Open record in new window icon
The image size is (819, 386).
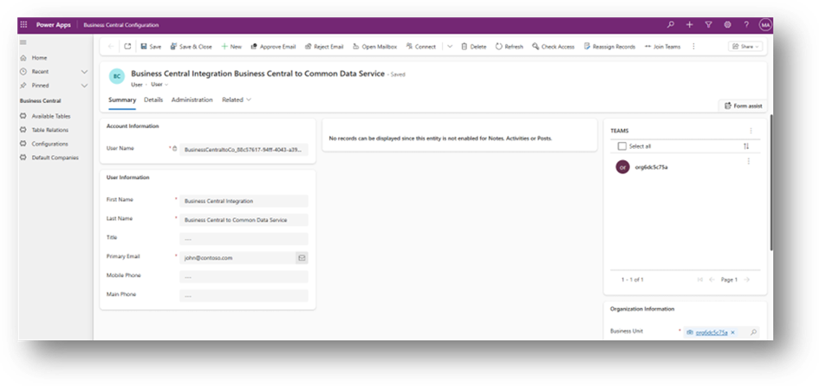click(127, 47)
